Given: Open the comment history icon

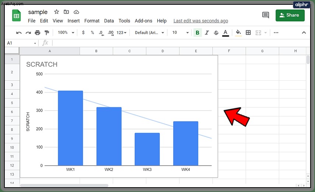Looking at the screenshot, I should (x=266, y=15).
